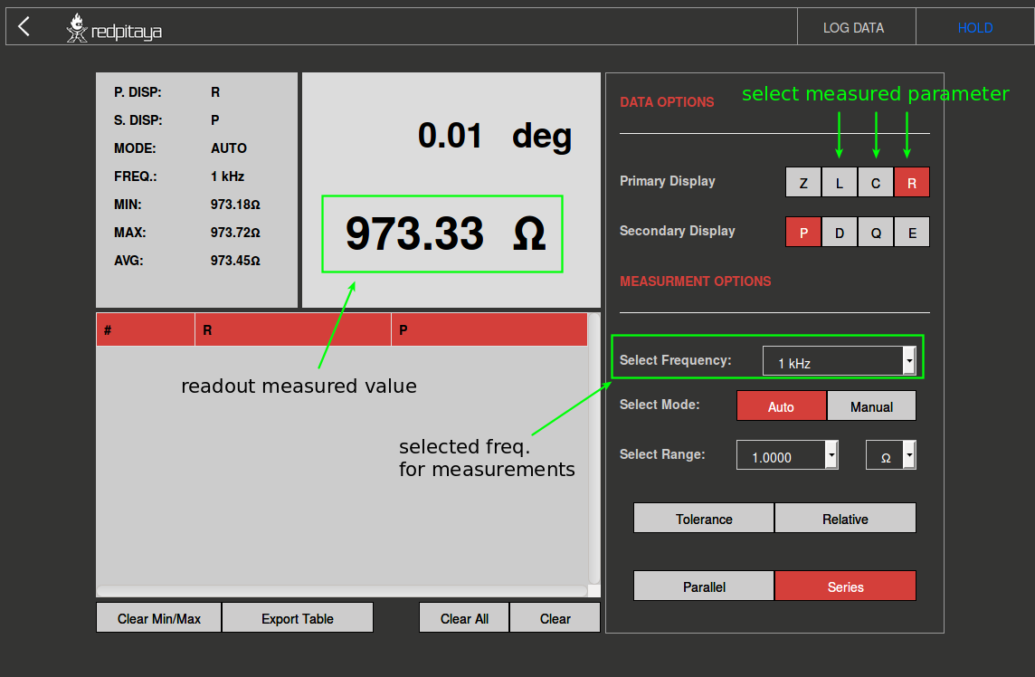The width and height of the screenshot is (1035, 677).
Task: Enable Tolerance measurement
Action: point(704,518)
